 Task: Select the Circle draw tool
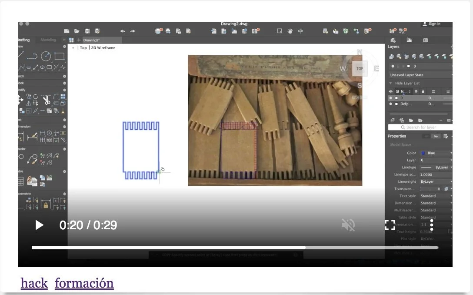(x=46, y=56)
